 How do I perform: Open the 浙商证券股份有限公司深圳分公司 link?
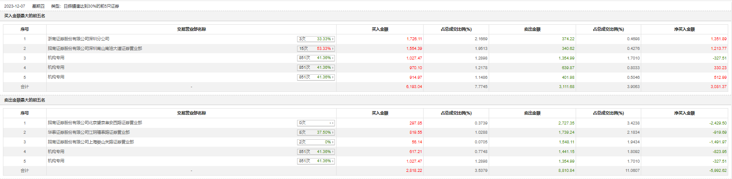click(x=79, y=39)
